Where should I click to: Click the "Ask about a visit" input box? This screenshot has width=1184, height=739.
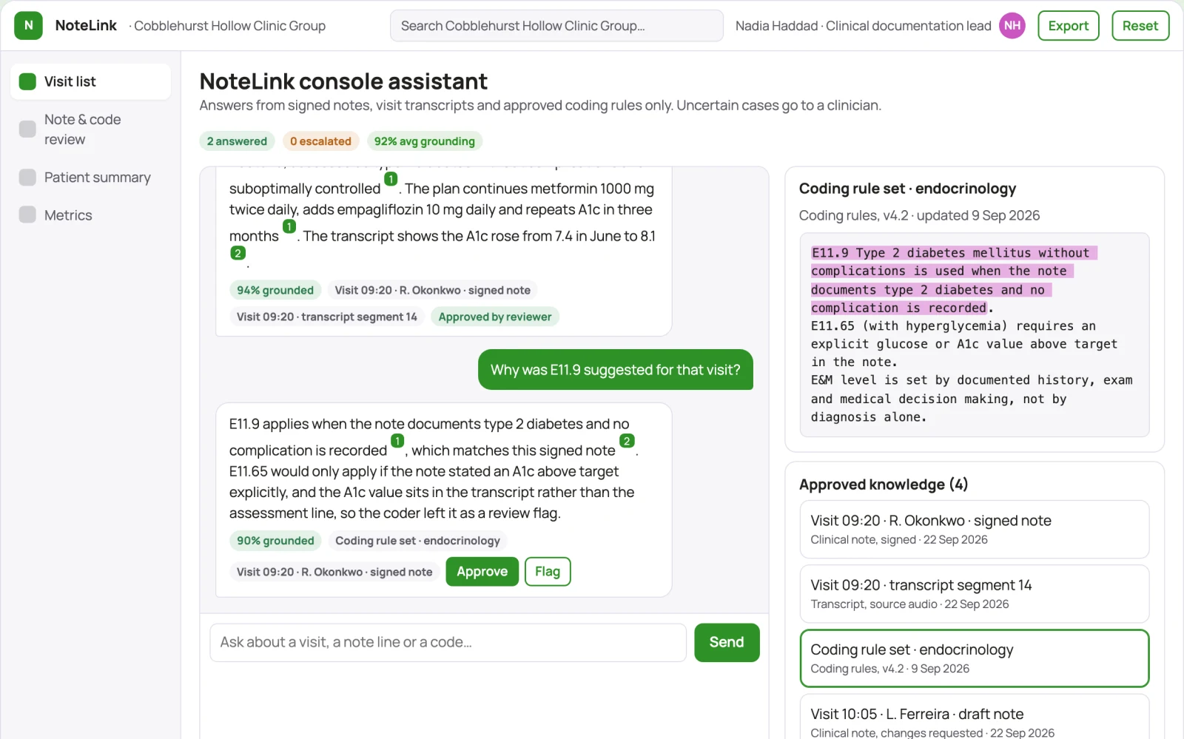[448, 642]
